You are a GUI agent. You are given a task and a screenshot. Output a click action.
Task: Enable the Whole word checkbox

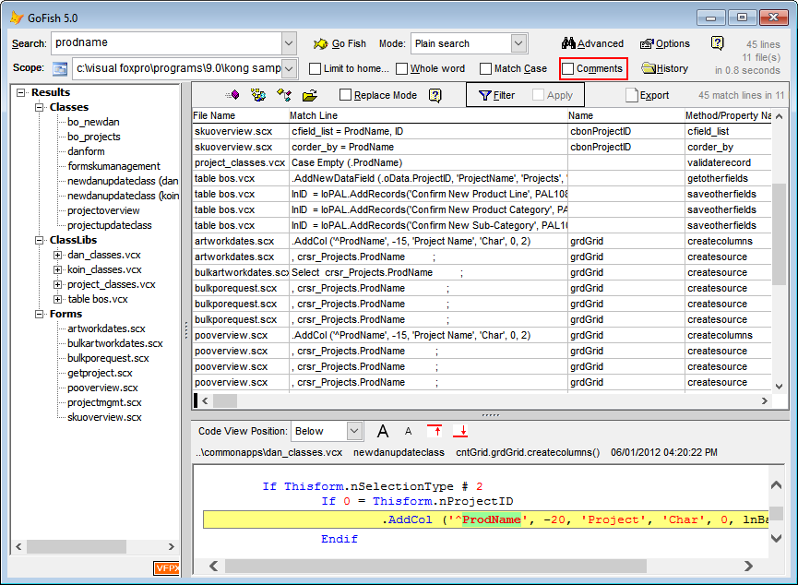click(x=402, y=67)
